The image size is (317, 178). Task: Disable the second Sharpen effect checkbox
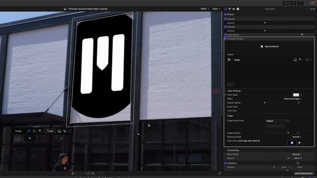click(225, 27)
